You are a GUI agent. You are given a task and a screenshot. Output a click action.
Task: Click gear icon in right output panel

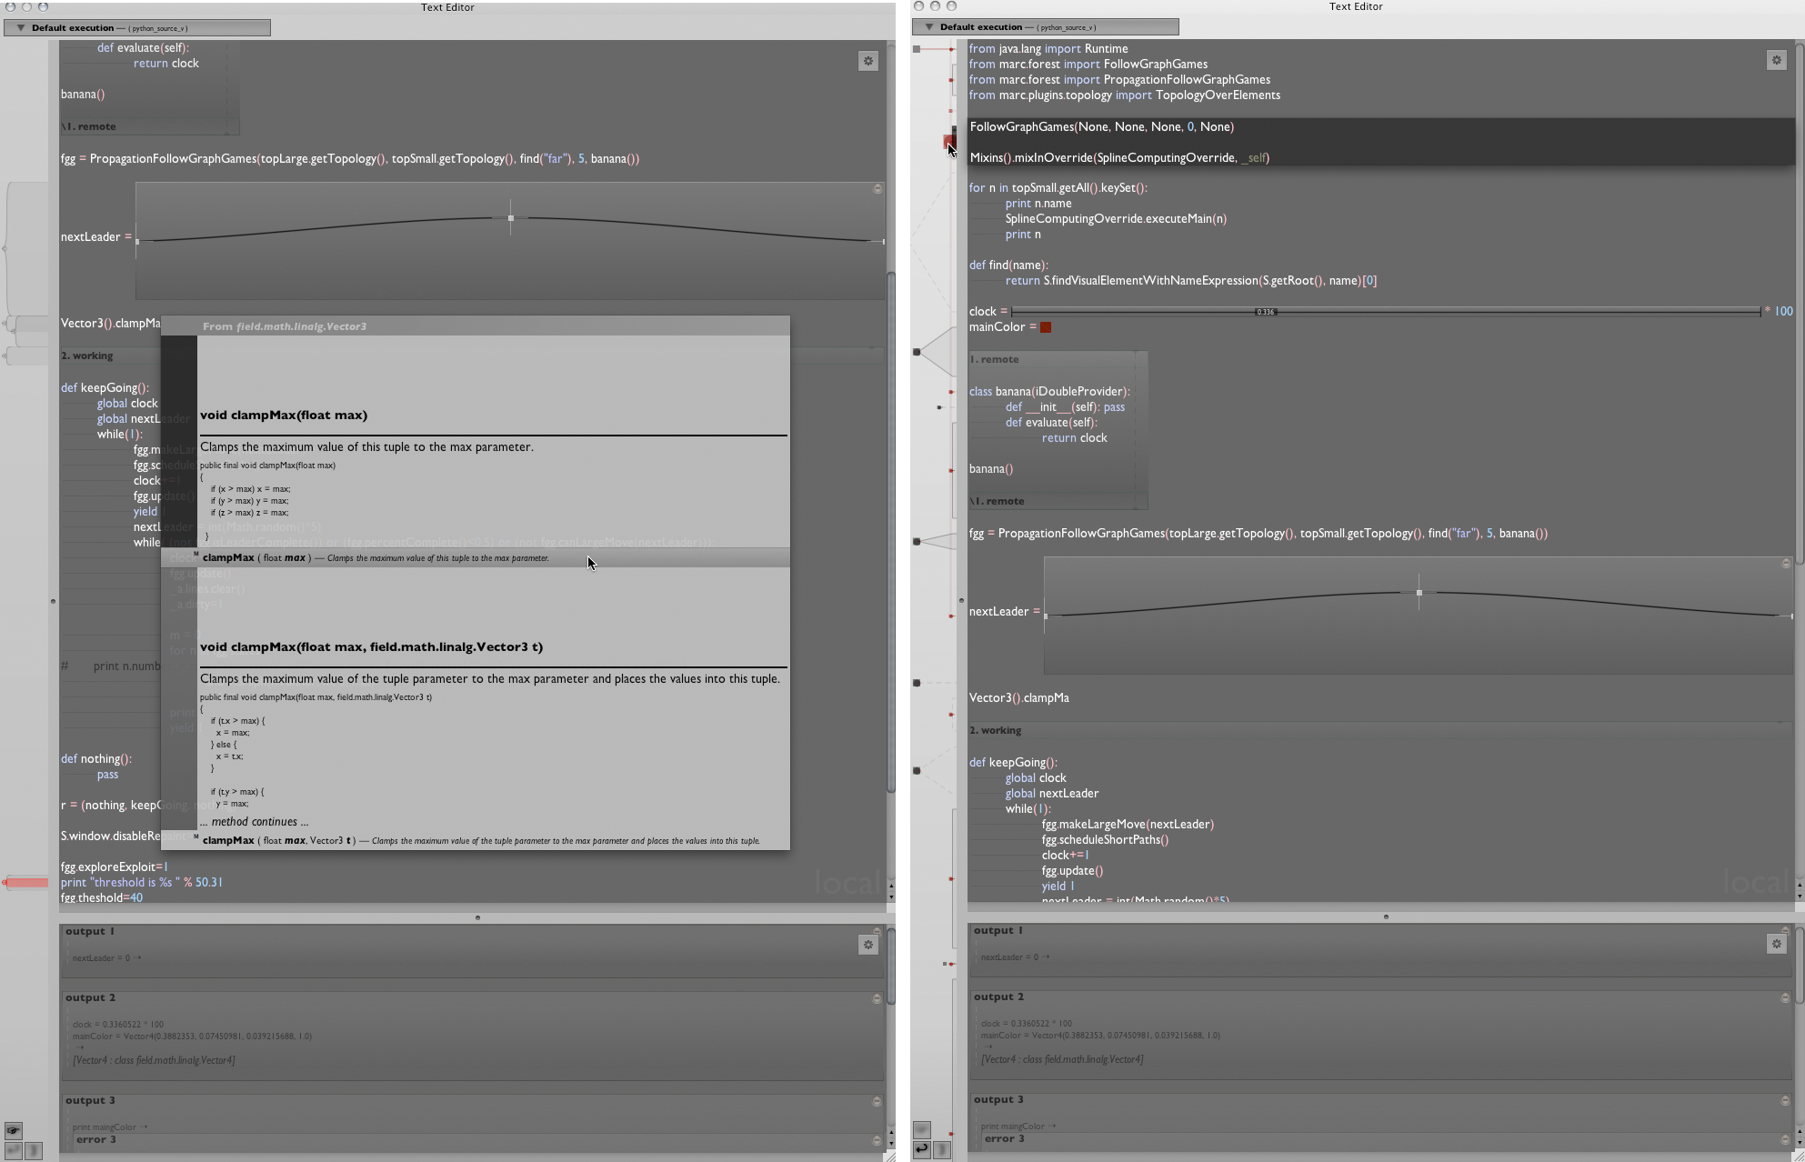[x=1776, y=944]
